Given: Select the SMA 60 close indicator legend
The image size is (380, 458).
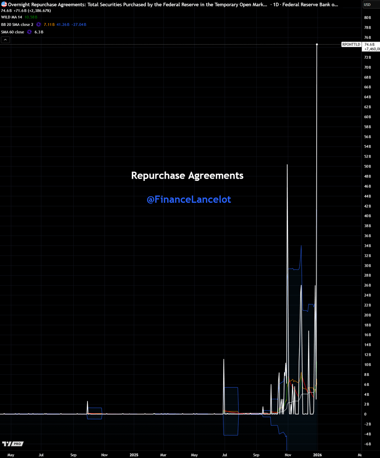Looking at the screenshot, I should click(x=13, y=32).
